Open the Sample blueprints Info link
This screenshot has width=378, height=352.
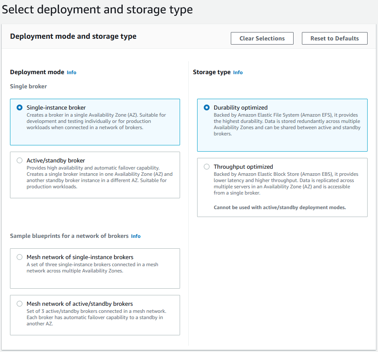pos(136,236)
